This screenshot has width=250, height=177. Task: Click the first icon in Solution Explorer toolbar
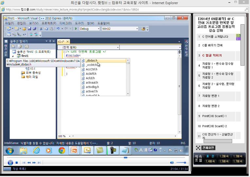point(13,47)
